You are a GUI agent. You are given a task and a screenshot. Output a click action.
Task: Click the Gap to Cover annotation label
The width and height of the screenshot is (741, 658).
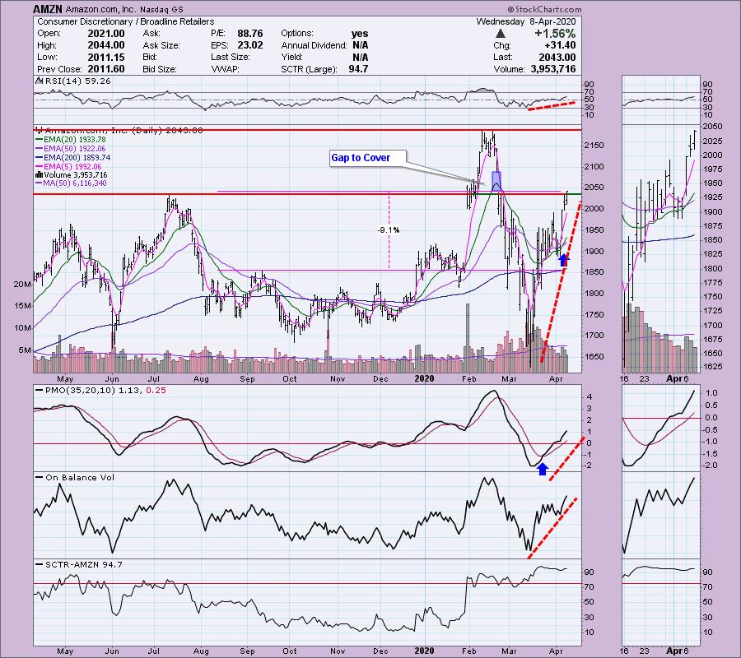[361, 158]
